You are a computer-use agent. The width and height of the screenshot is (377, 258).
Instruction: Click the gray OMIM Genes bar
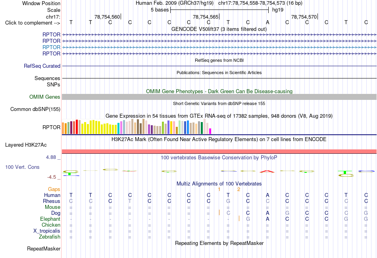click(219, 97)
